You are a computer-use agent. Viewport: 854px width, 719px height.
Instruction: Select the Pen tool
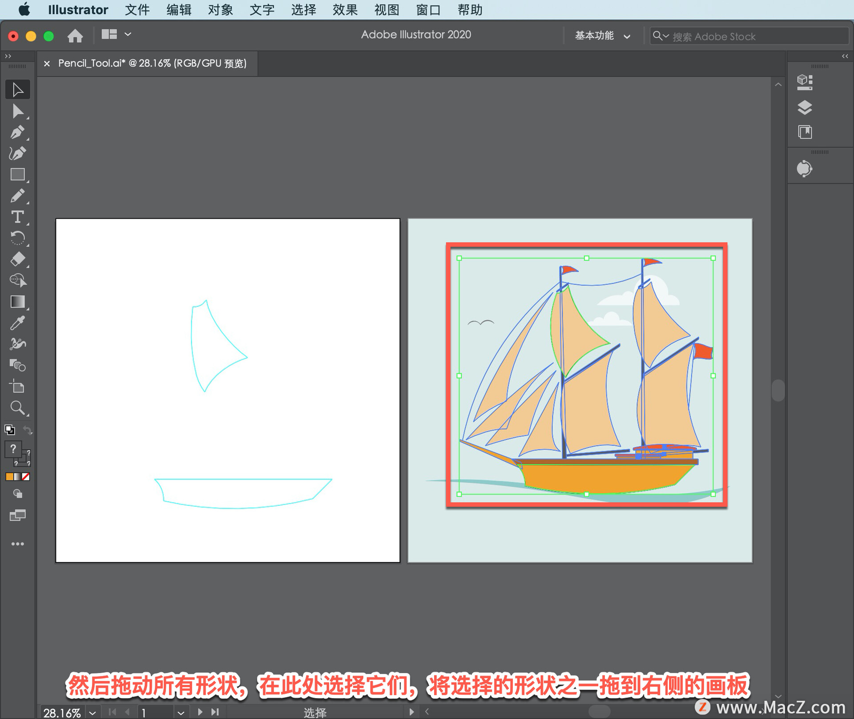tap(18, 132)
